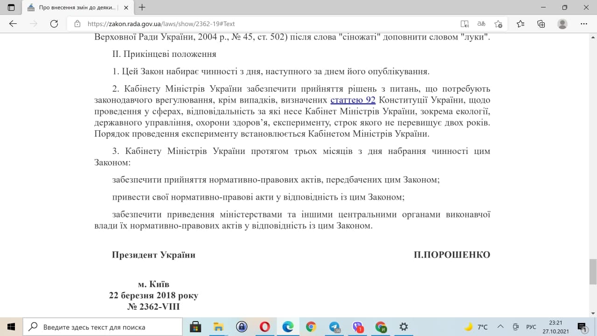The height and width of the screenshot is (336, 597).
Task: Reload the zakon.rada.gov.ua page
Action: (x=54, y=24)
